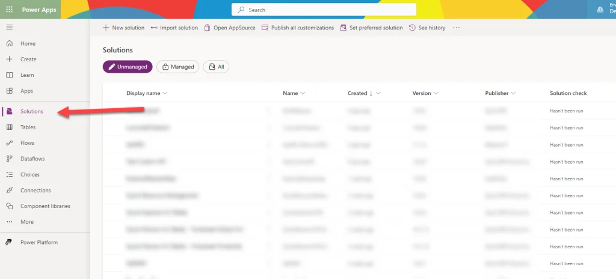Click the Tables icon in sidebar
The image size is (616, 279).
tap(10, 127)
